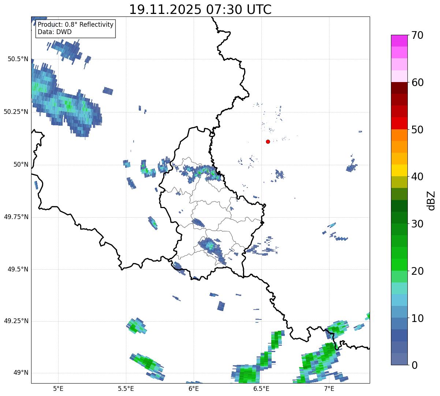Click the 'Product: 0.8° Reflectivity' label
Viewport: 440px width, 396px height.
pos(76,25)
